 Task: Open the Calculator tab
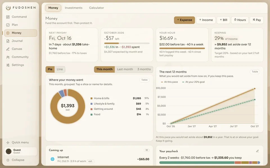tap(96, 8)
